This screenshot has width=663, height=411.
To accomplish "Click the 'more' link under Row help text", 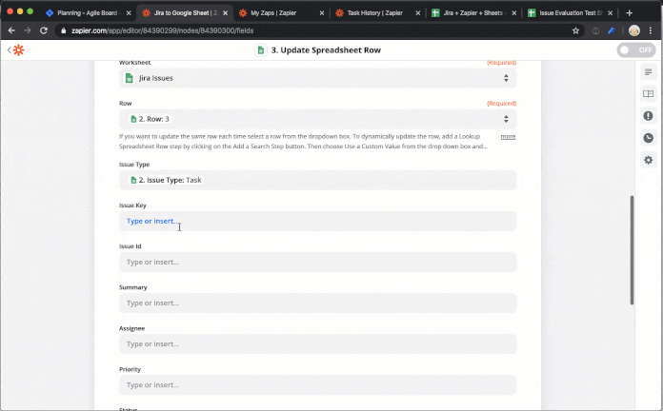I will tap(508, 136).
